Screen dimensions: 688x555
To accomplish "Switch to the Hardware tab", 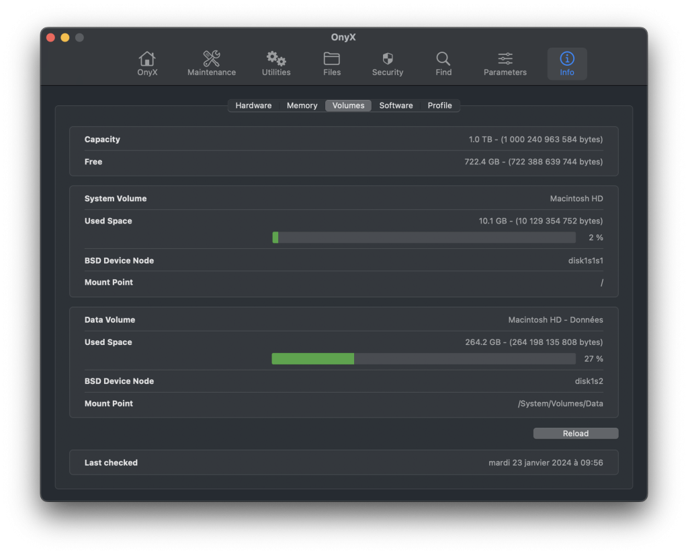I will (253, 105).
